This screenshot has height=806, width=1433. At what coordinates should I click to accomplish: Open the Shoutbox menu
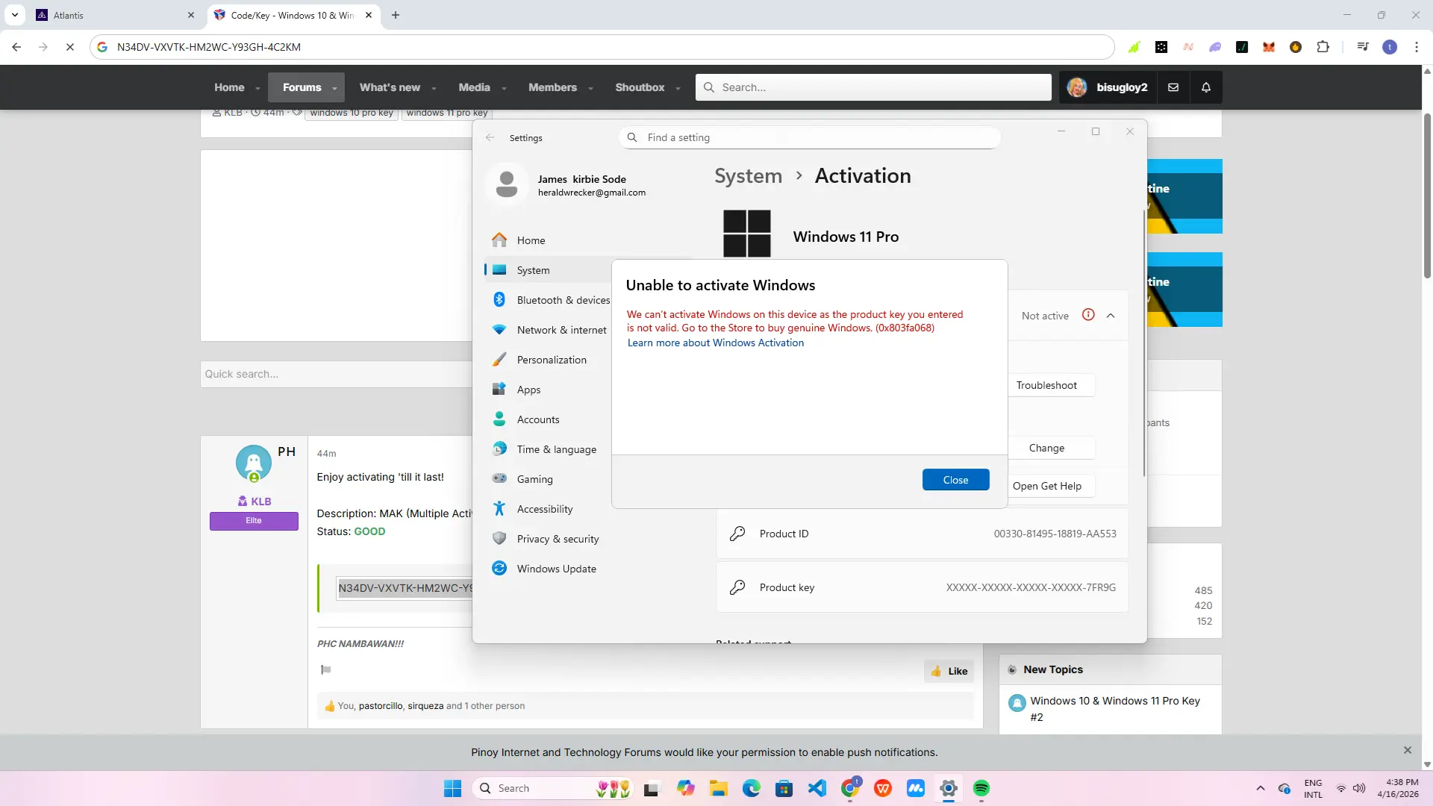640,87
